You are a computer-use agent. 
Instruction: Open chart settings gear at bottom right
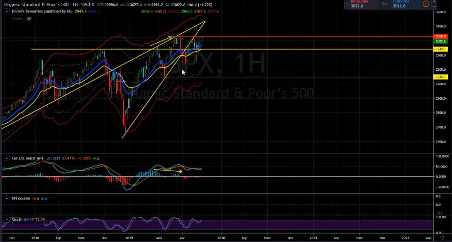click(x=442, y=238)
